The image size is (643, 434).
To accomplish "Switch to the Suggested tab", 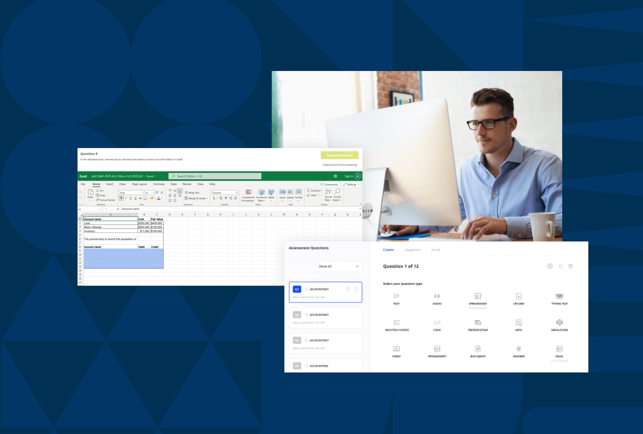I will coord(412,250).
